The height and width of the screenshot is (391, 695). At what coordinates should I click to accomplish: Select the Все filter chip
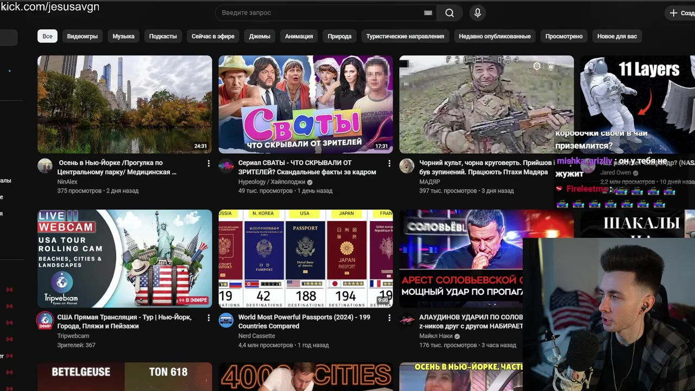[x=47, y=36]
